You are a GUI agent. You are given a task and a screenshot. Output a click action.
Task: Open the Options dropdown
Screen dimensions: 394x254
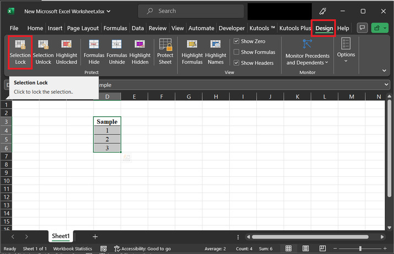[346, 51]
